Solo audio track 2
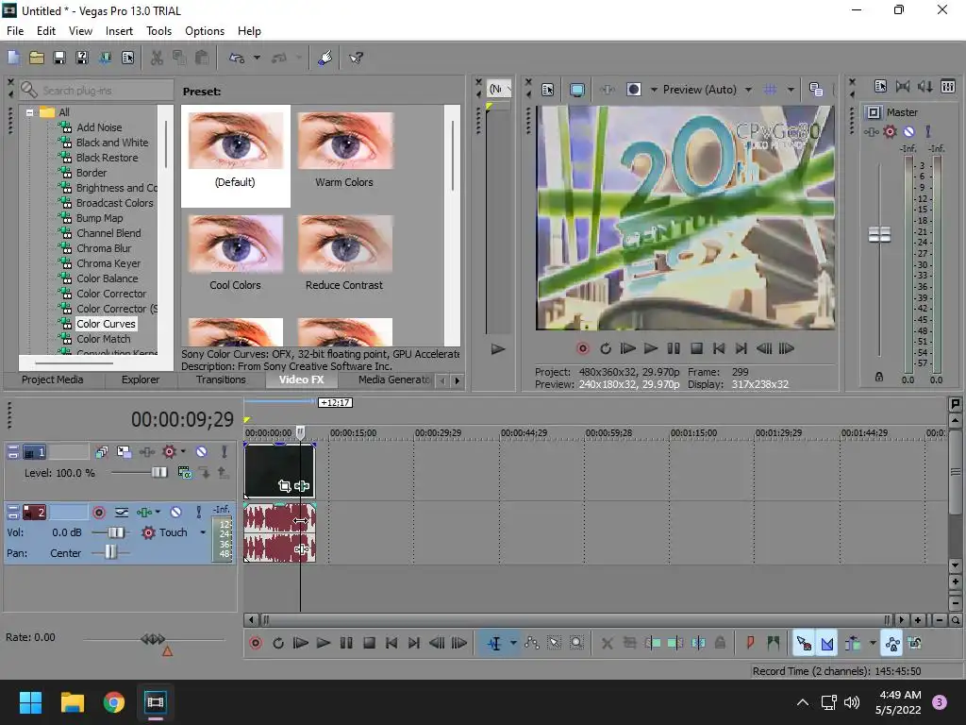966x725 pixels. click(198, 512)
